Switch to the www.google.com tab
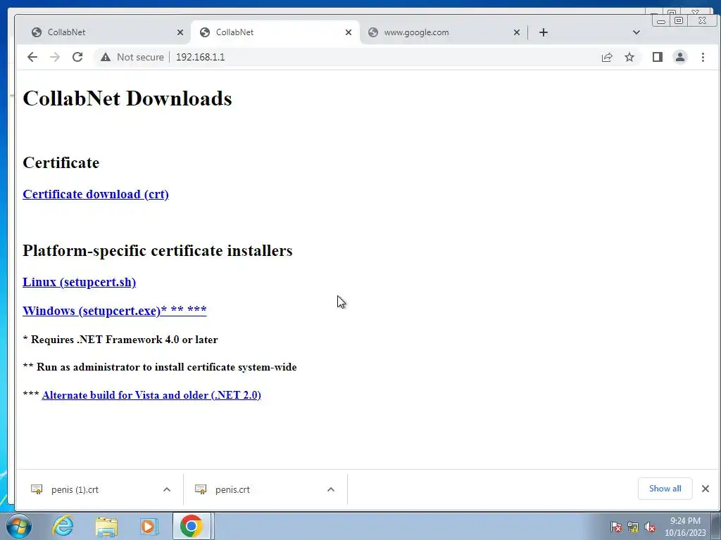The image size is (721, 540). click(x=444, y=32)
